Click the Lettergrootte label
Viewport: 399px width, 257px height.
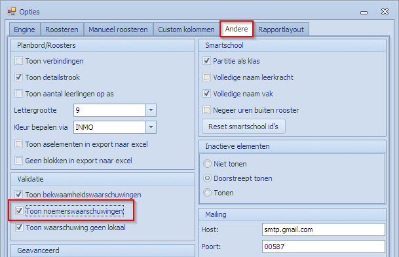tap(35, 110)
